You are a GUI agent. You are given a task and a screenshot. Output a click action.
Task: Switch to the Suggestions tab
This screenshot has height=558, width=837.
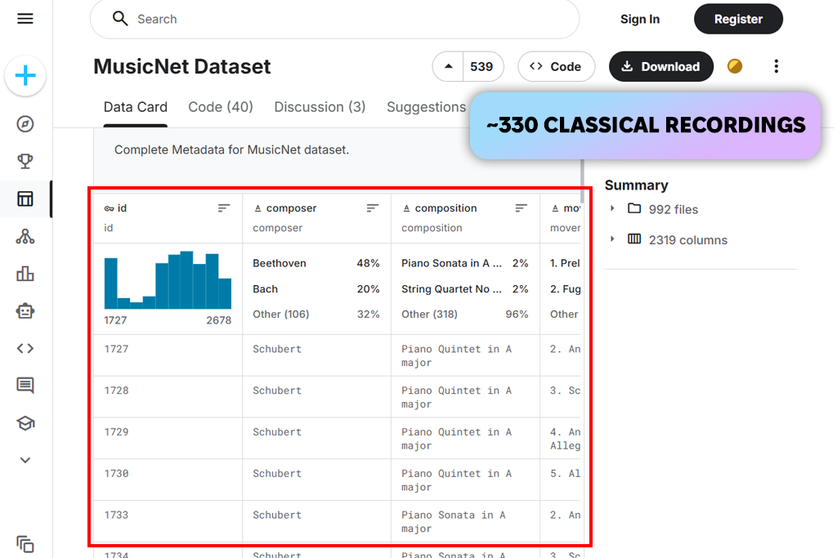pos(426,107)
